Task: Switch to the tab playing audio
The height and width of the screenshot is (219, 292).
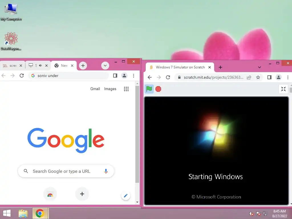Action: point(38,66)
